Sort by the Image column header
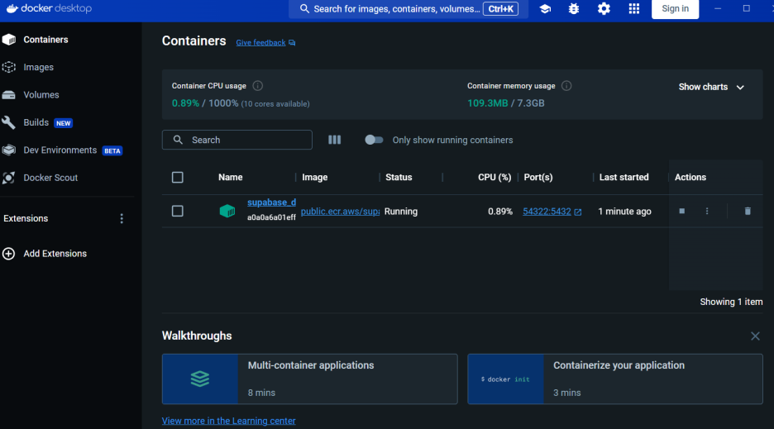The height and width of the screenshot is (429, 774). click(x=315, y=177)
